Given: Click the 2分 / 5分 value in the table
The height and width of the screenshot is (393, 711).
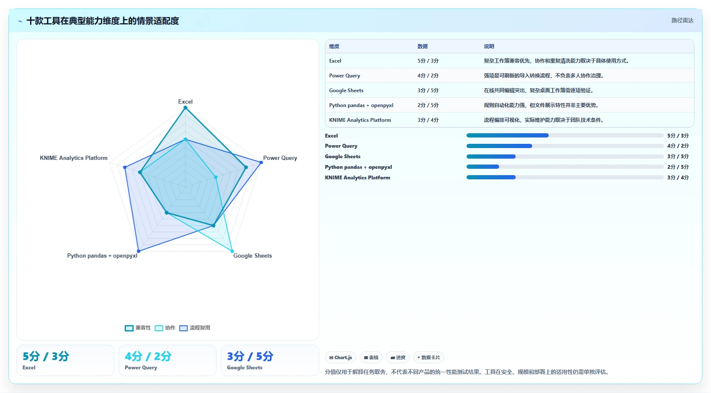Looking at the screenshot, I should [x=428, y=105].
